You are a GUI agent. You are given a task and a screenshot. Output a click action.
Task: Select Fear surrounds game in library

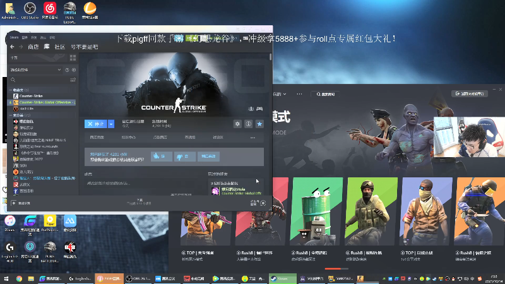point(36,146)
